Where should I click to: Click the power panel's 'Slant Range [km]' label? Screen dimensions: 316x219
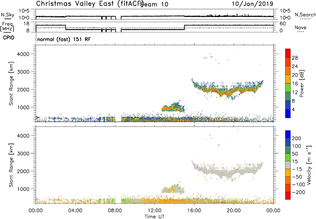[x=11, y=83]
